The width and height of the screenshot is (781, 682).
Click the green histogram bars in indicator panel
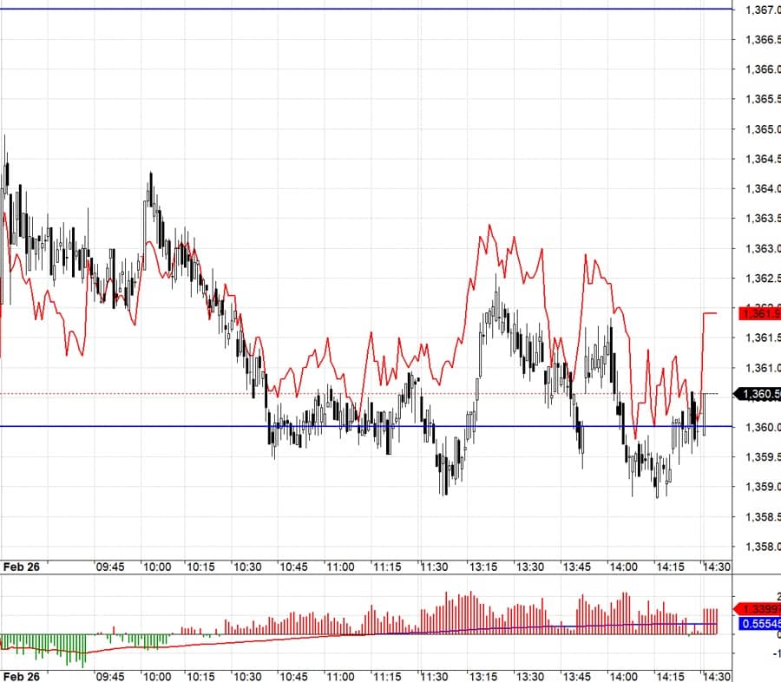pos(52,644)
